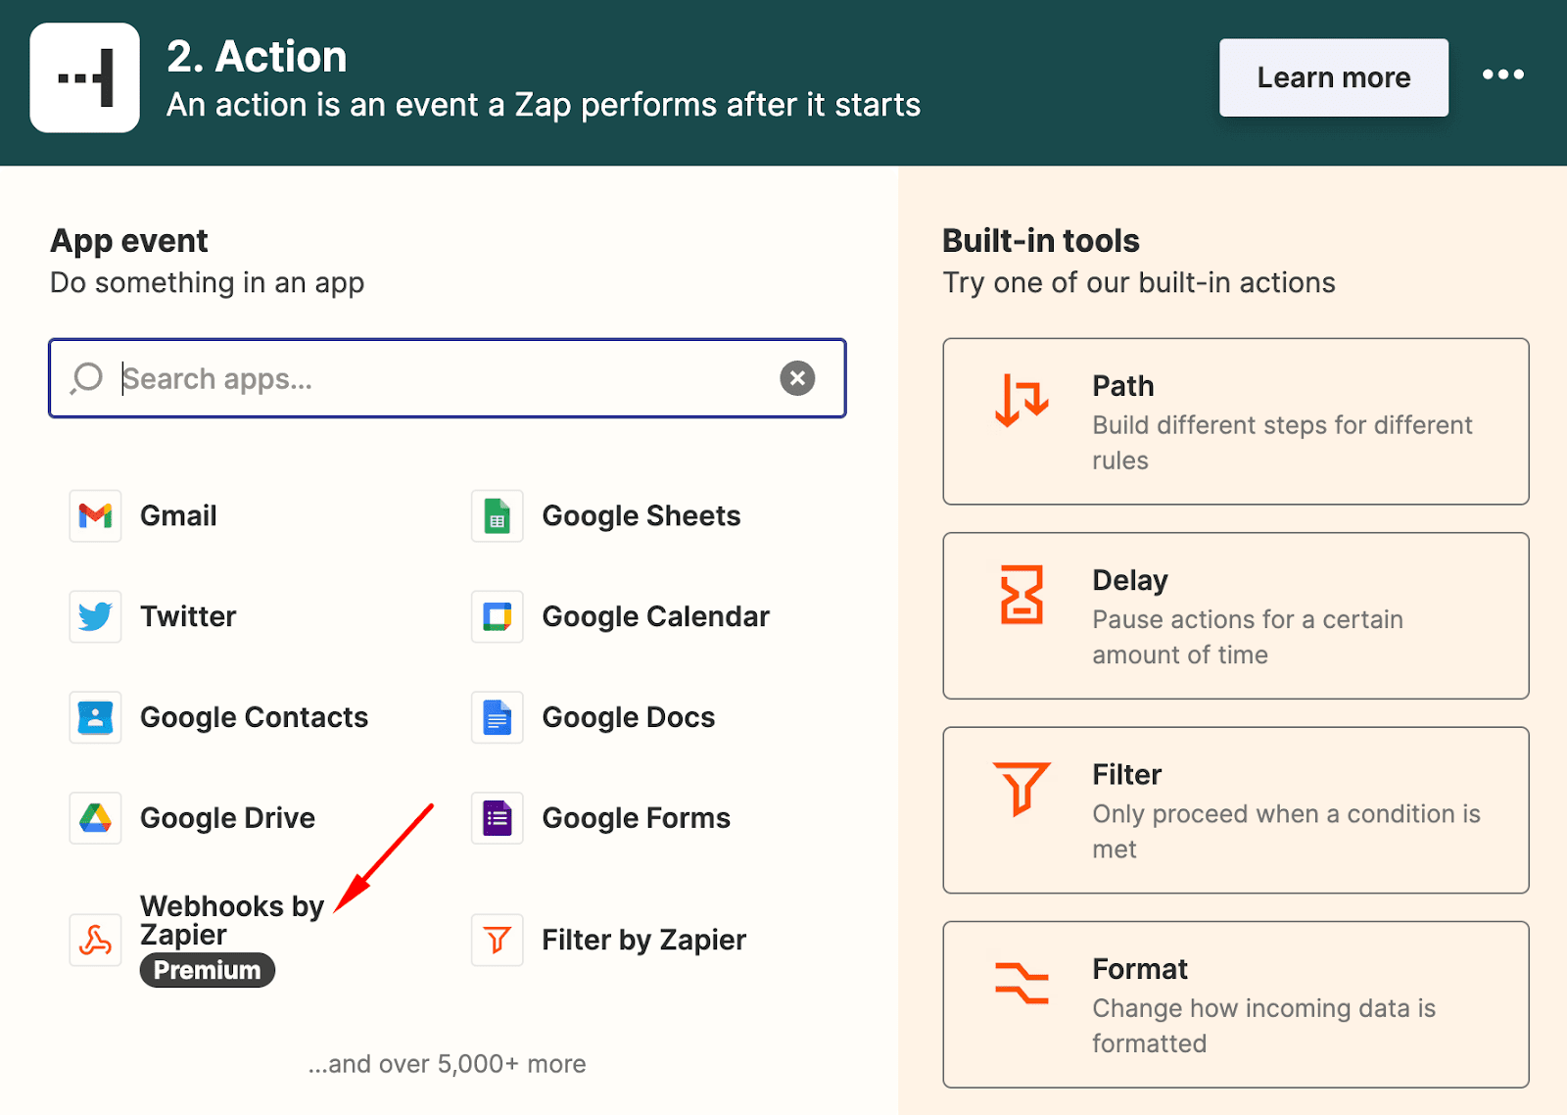Choose the Google Calendar icon
The height and width of the screenshot is (1115, 1567).
pyautogui.click(x=498, y=616)
